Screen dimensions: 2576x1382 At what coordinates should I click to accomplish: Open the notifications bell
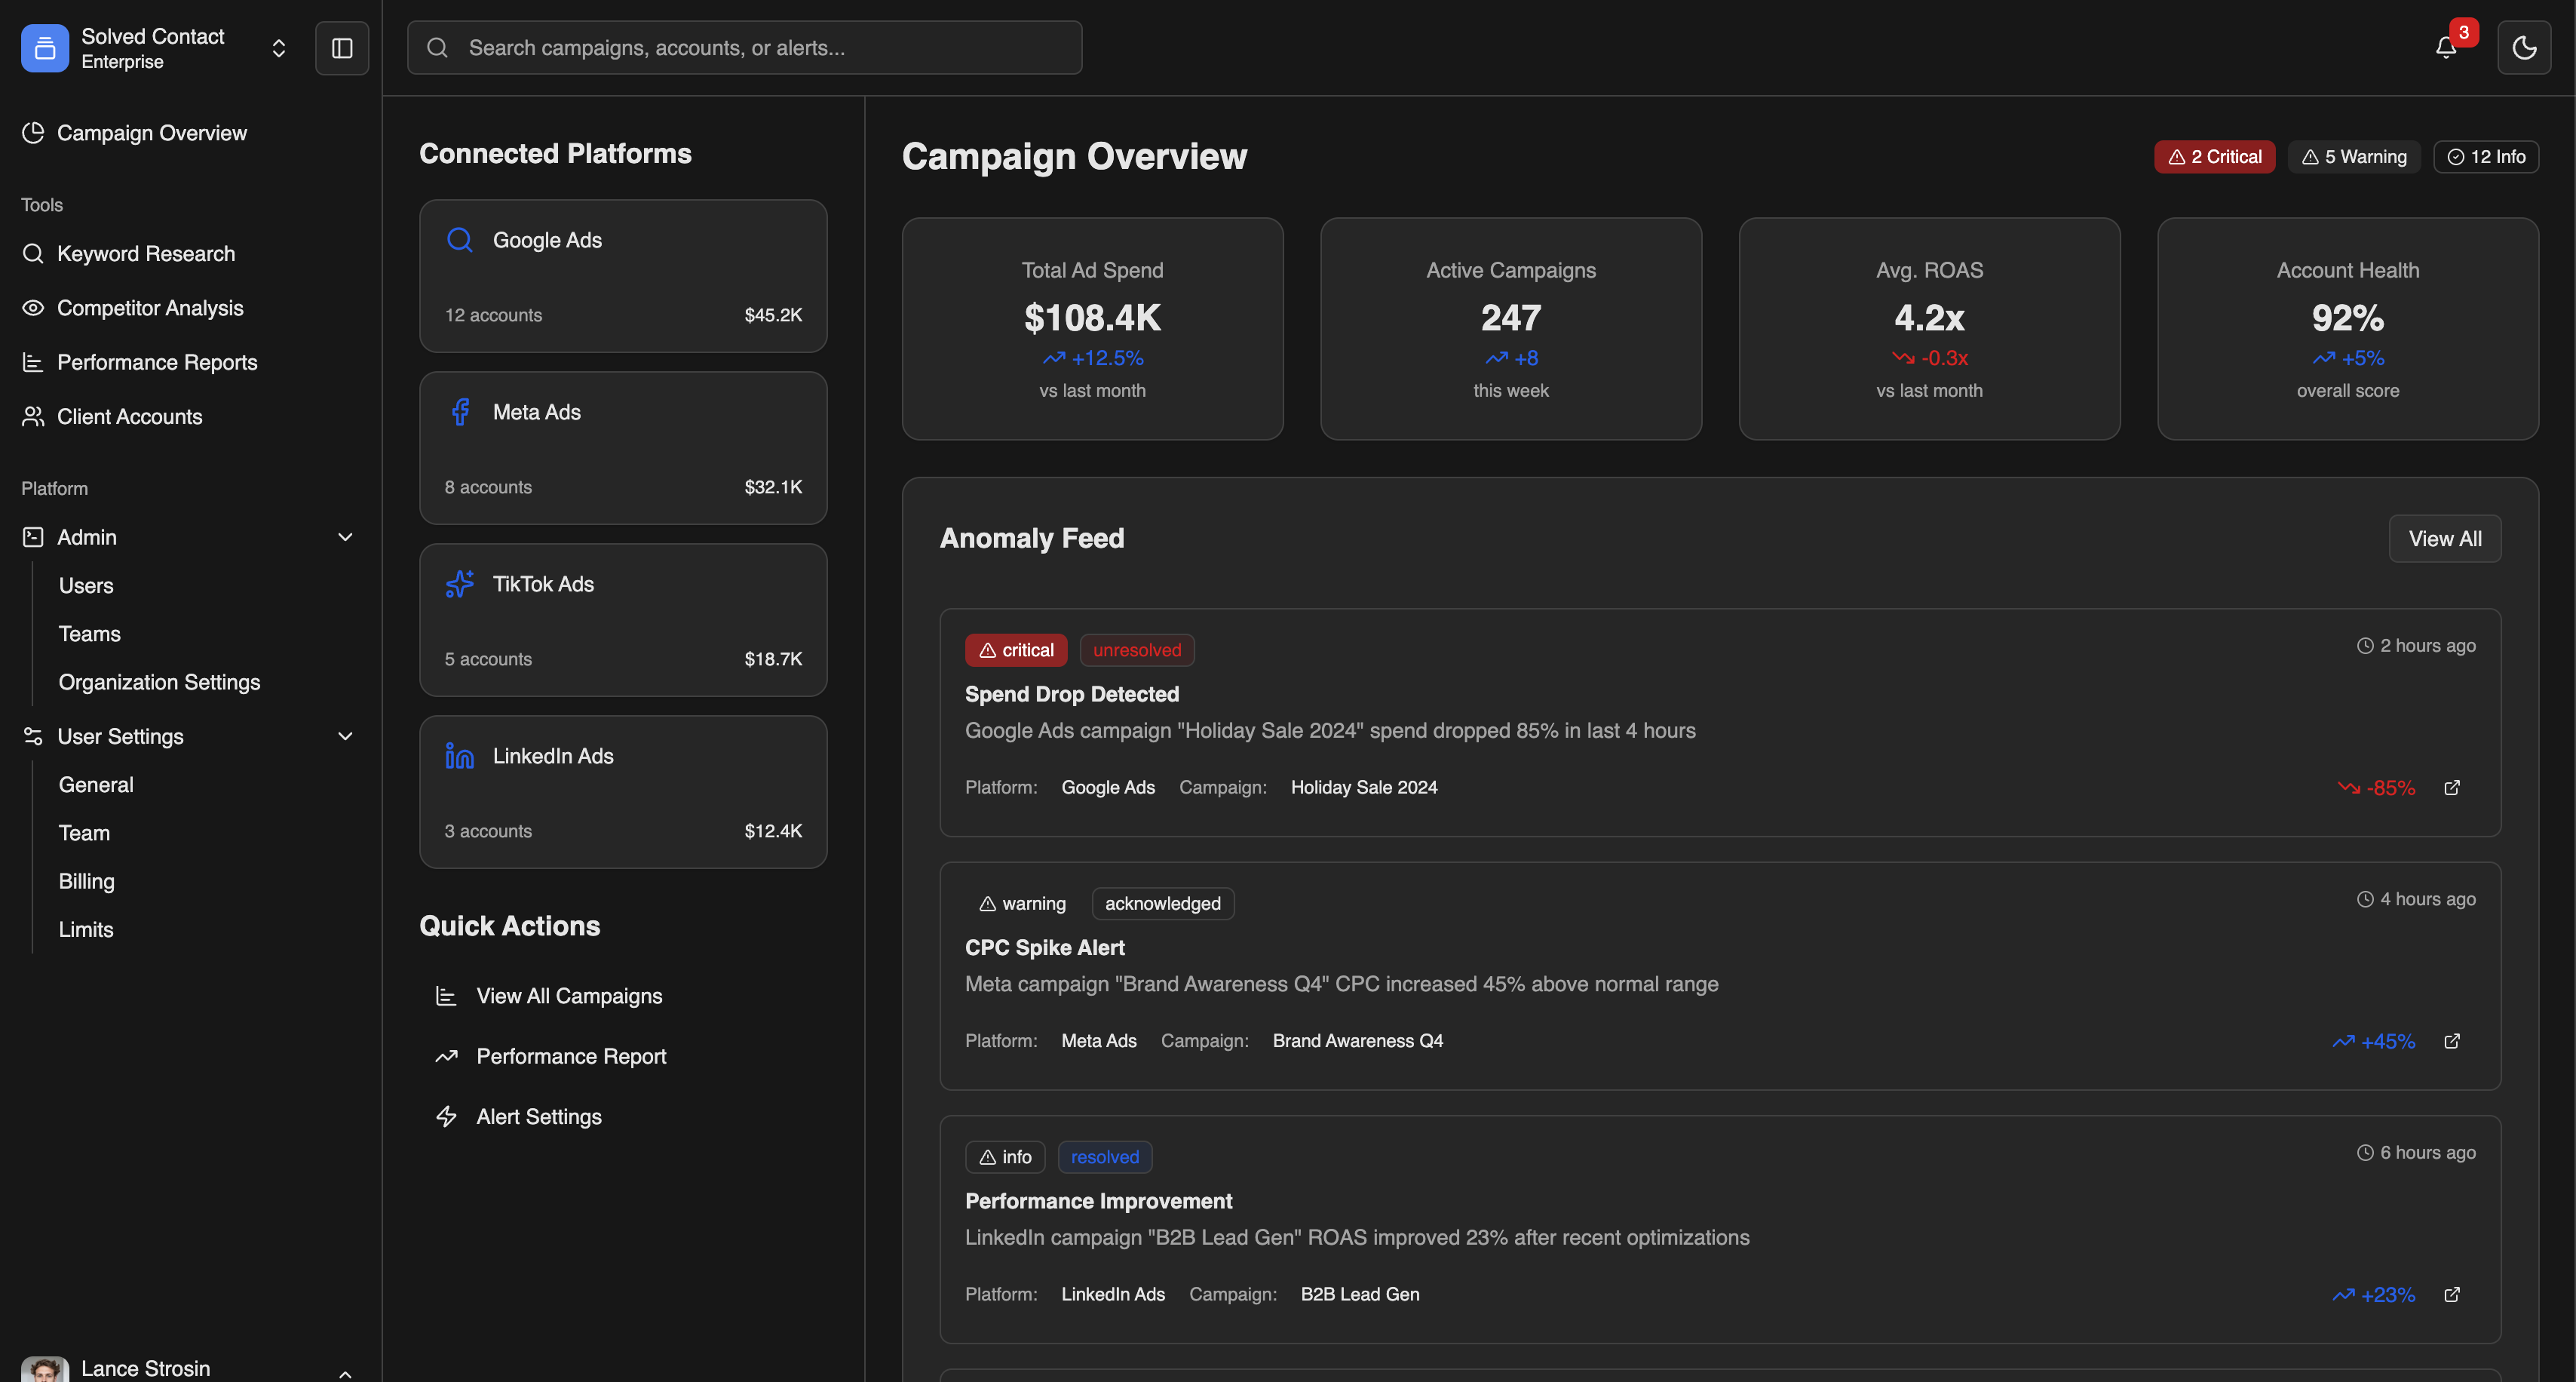(2446, 48)
